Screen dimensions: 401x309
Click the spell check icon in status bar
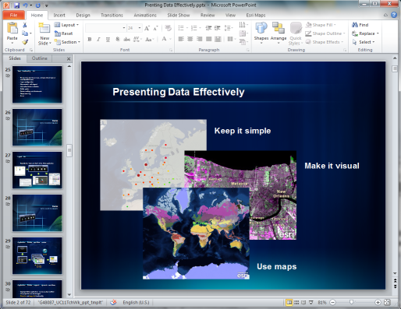pos(113,302)
